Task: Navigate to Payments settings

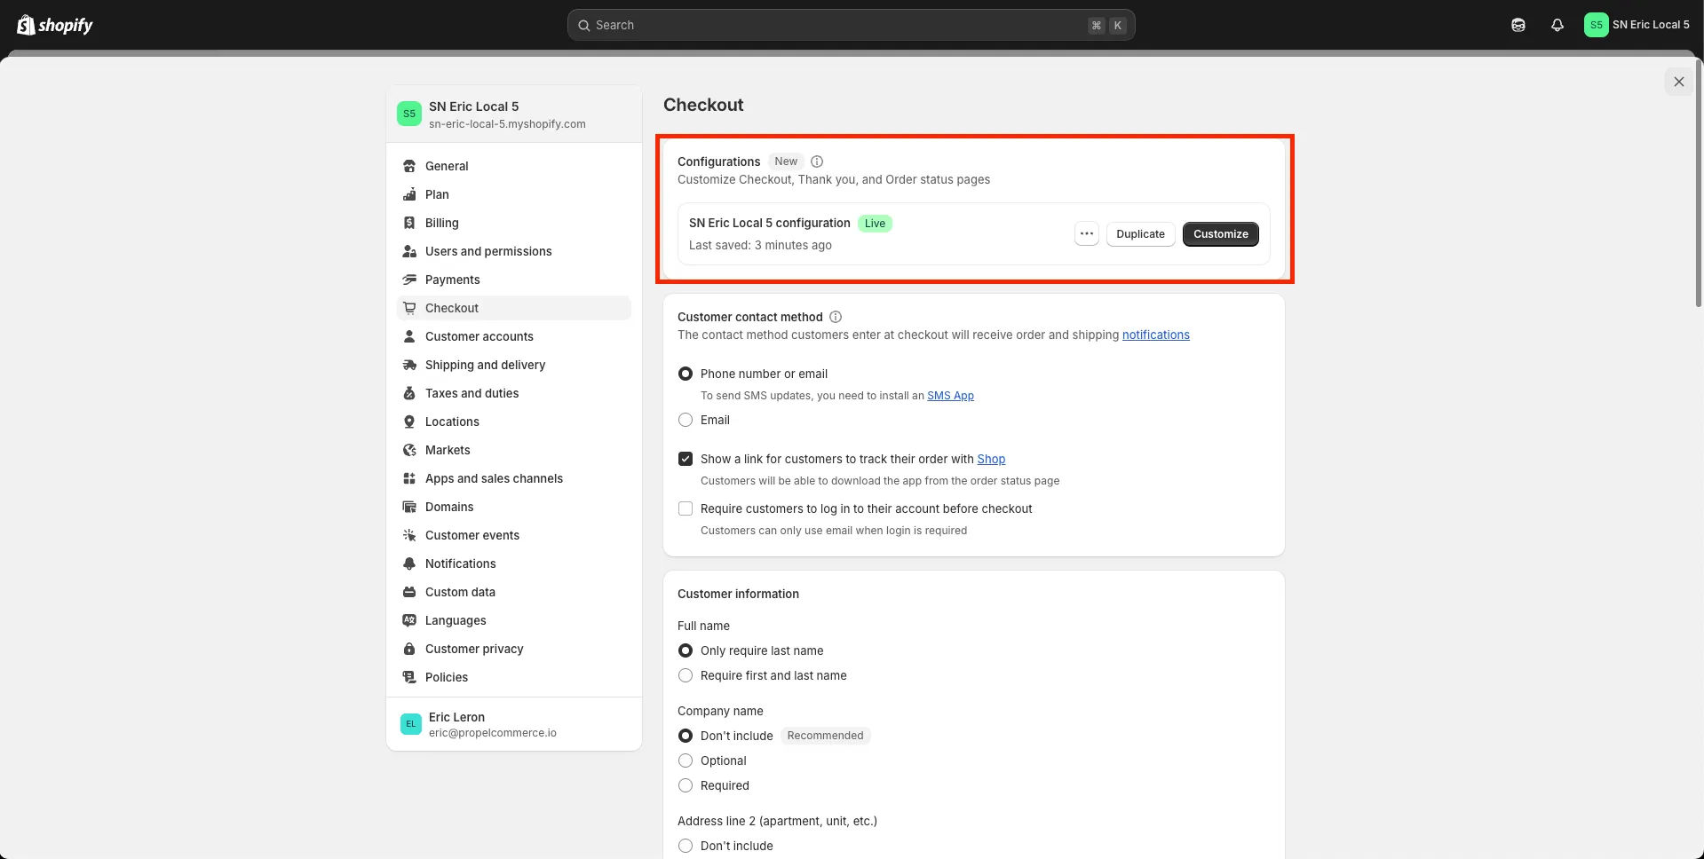Action: tap(513, 280)
